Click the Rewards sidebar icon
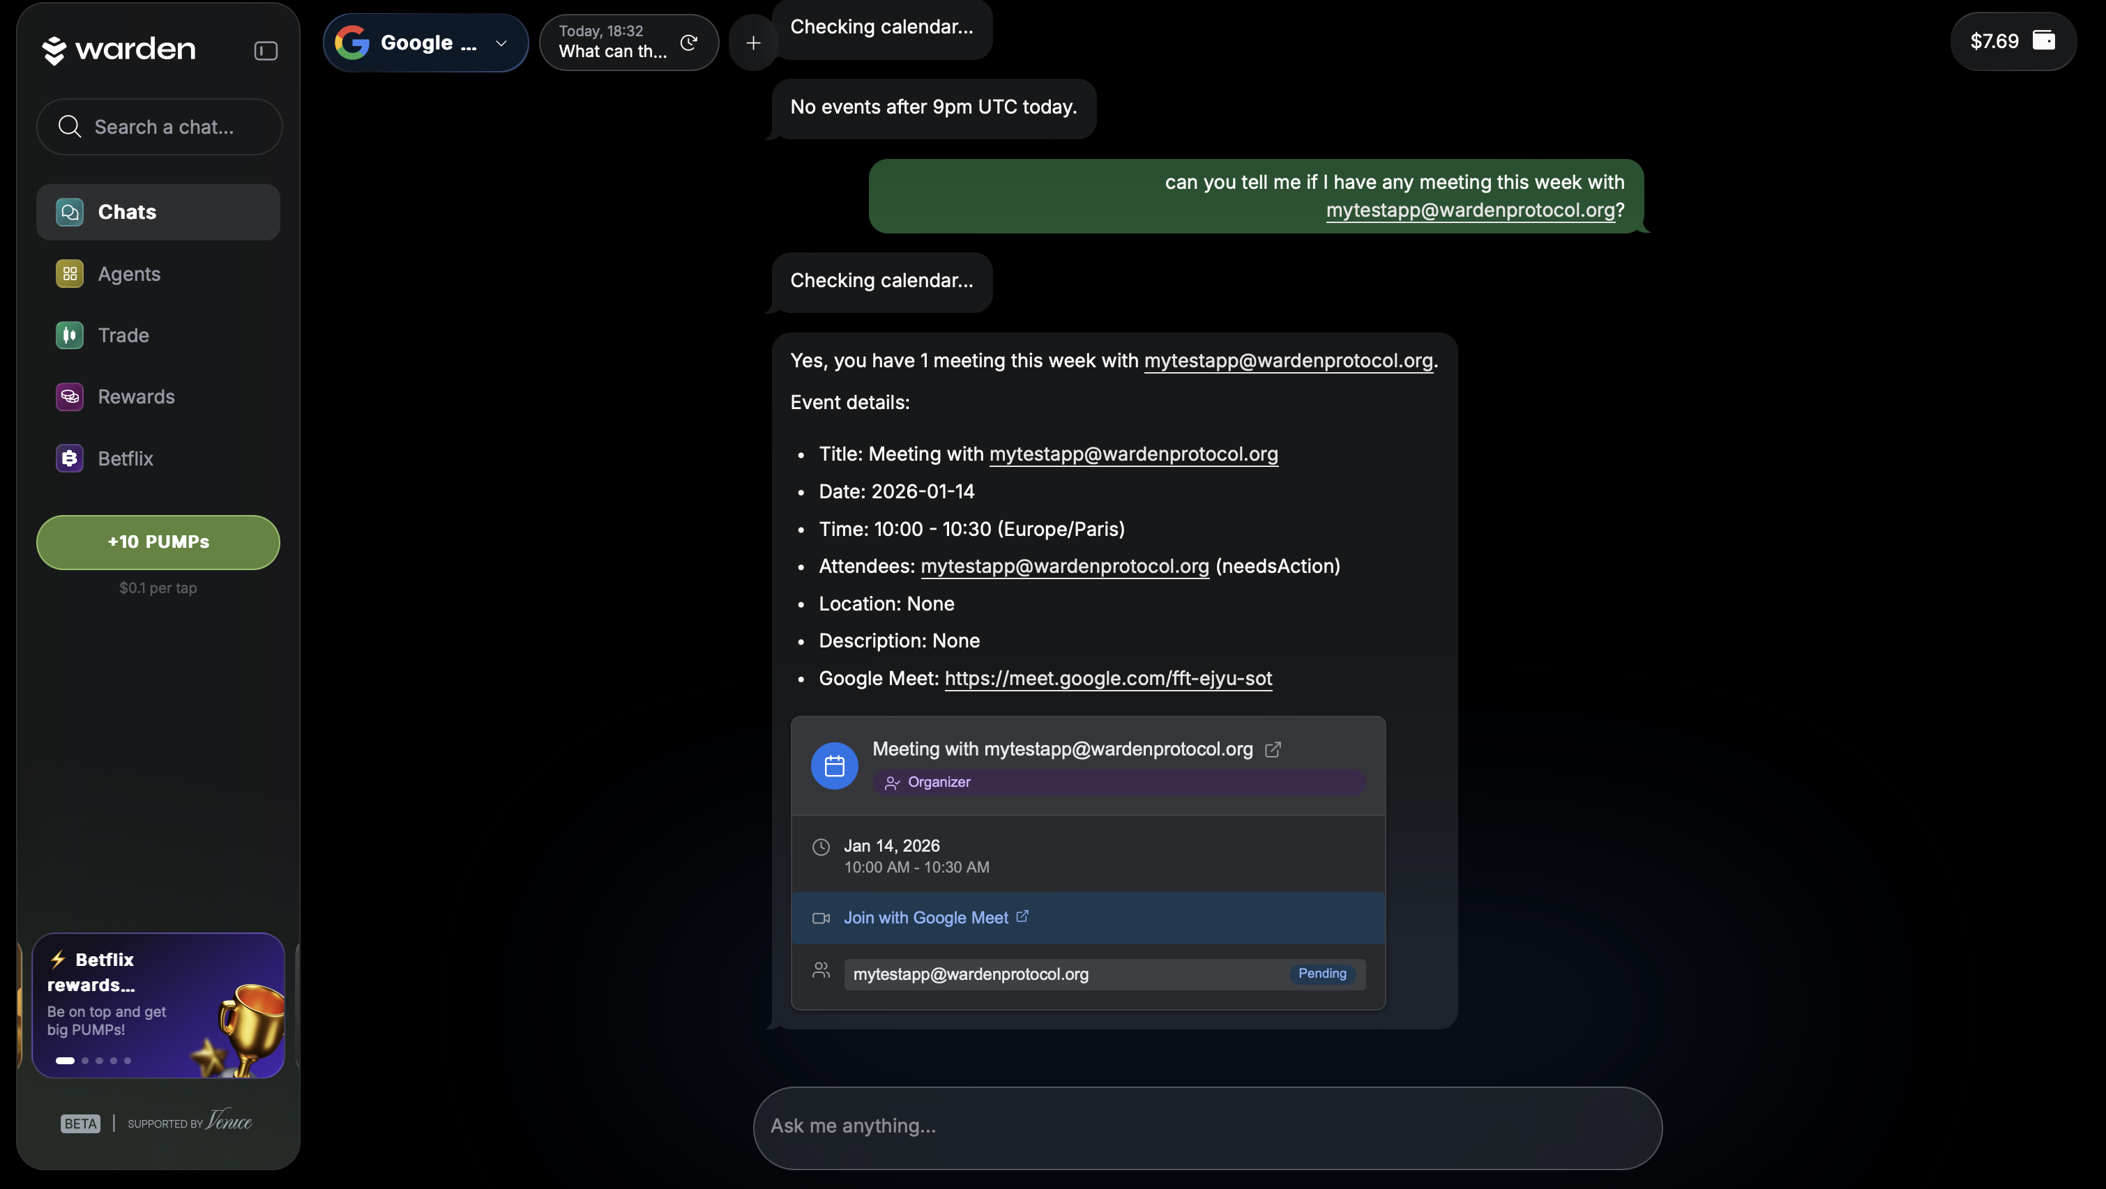Screen dimensions: 2106x1189 click(x=70, y=397)
